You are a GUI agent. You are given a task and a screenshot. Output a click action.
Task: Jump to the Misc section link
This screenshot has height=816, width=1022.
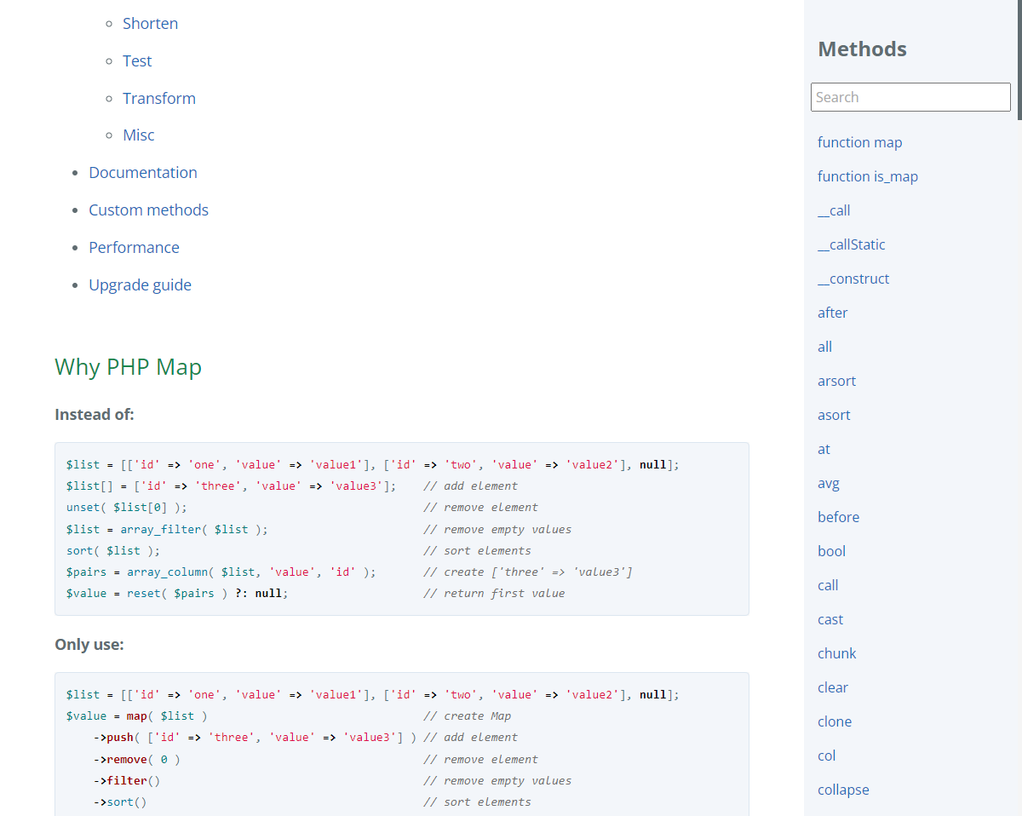pyautogui.click(x=139, y=135)
